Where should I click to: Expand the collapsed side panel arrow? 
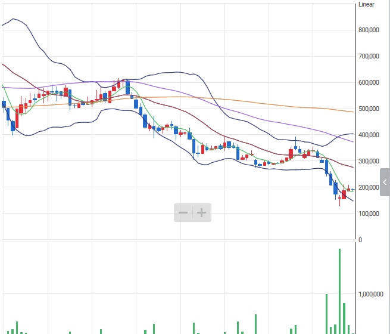[385, 182]
